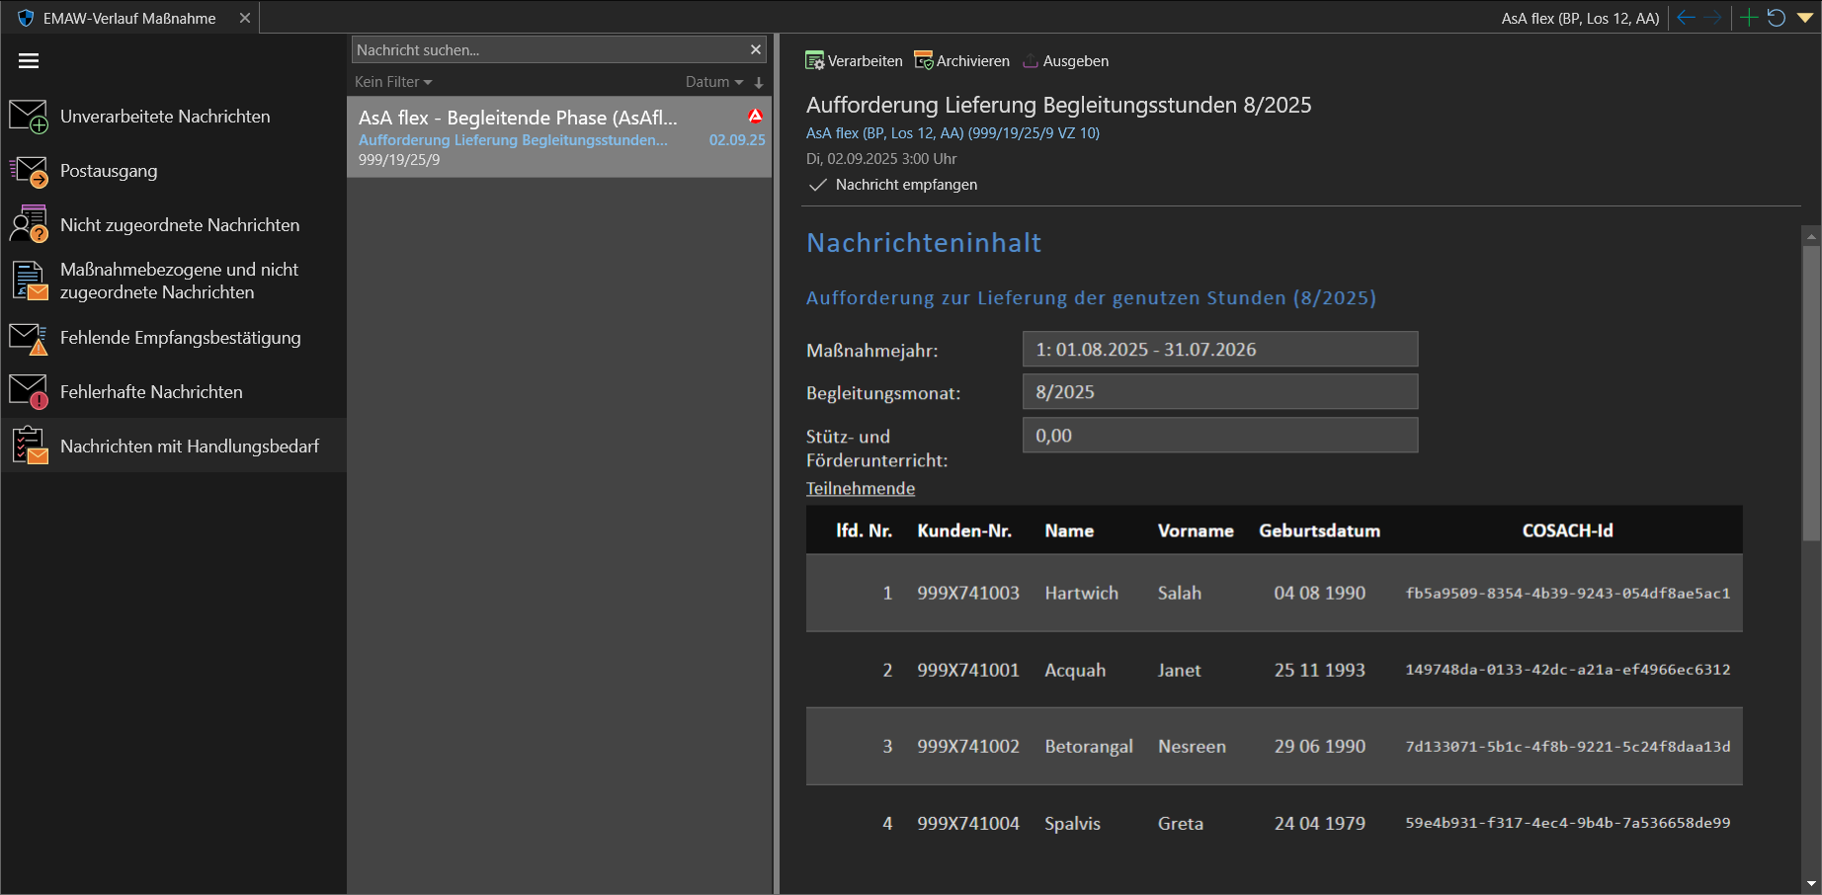Viewport: 1822px width, 895px height.
Task: Select participant row Hartwich Salah
Action: coord(1275,593)
